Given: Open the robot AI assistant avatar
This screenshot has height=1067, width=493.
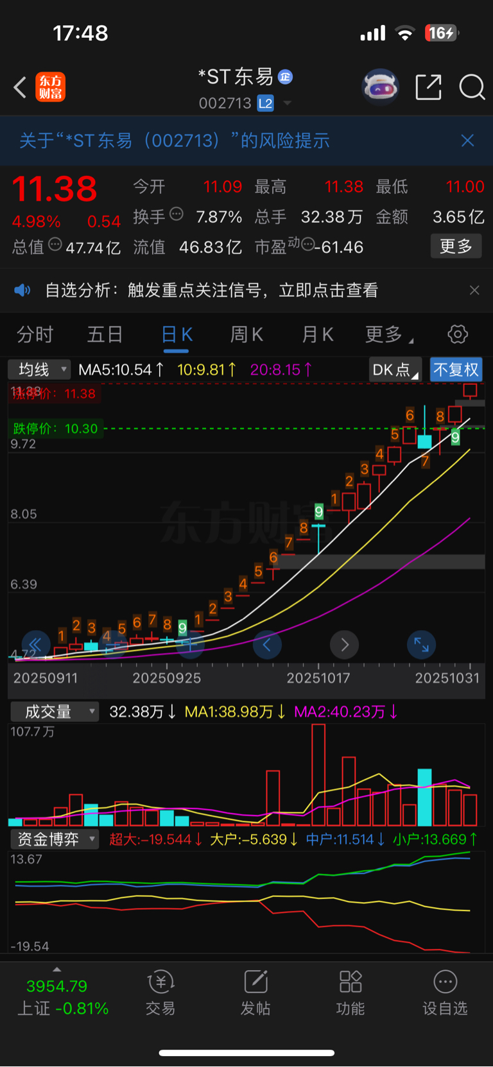Looking at the screenshot, I should [380, 87].
